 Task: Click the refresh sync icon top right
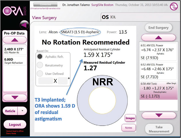(174, 7)
